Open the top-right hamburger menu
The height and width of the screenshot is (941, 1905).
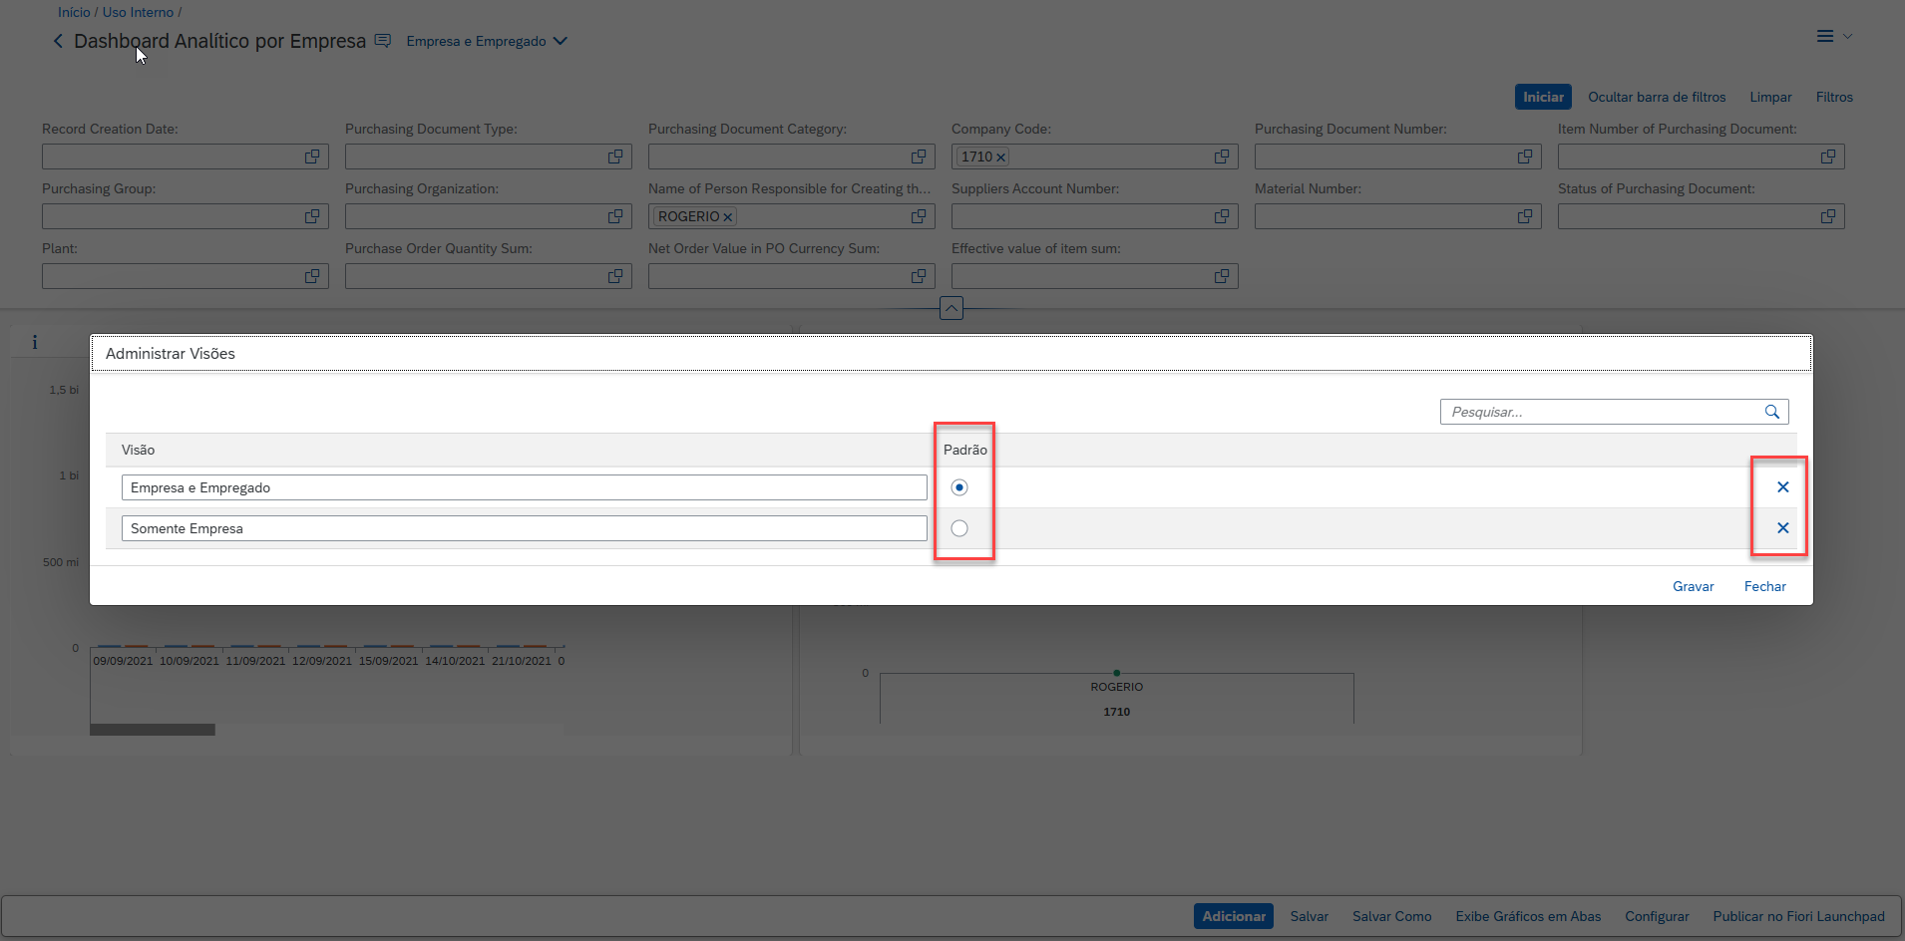1825,36
